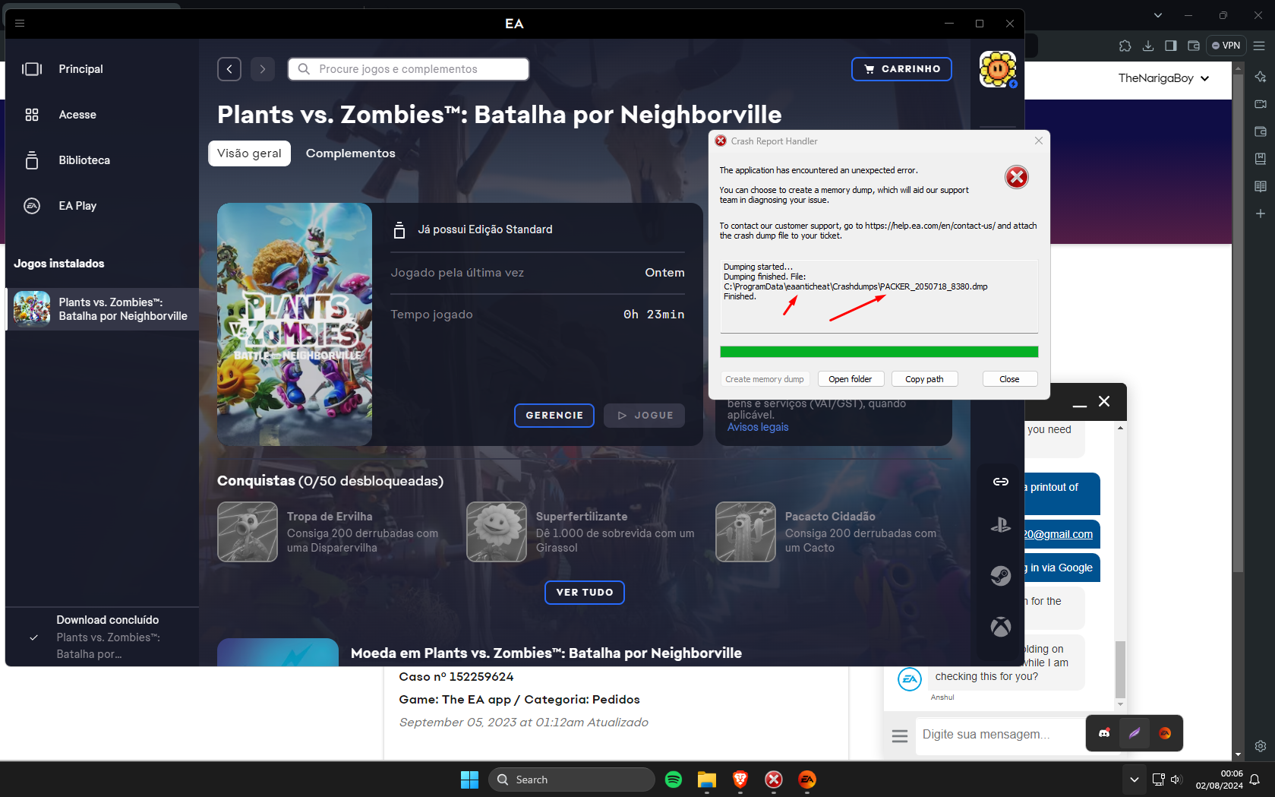Click the JOGUE play button
This screenshot has width=1275, height=797.
click(x=644, y=416)
